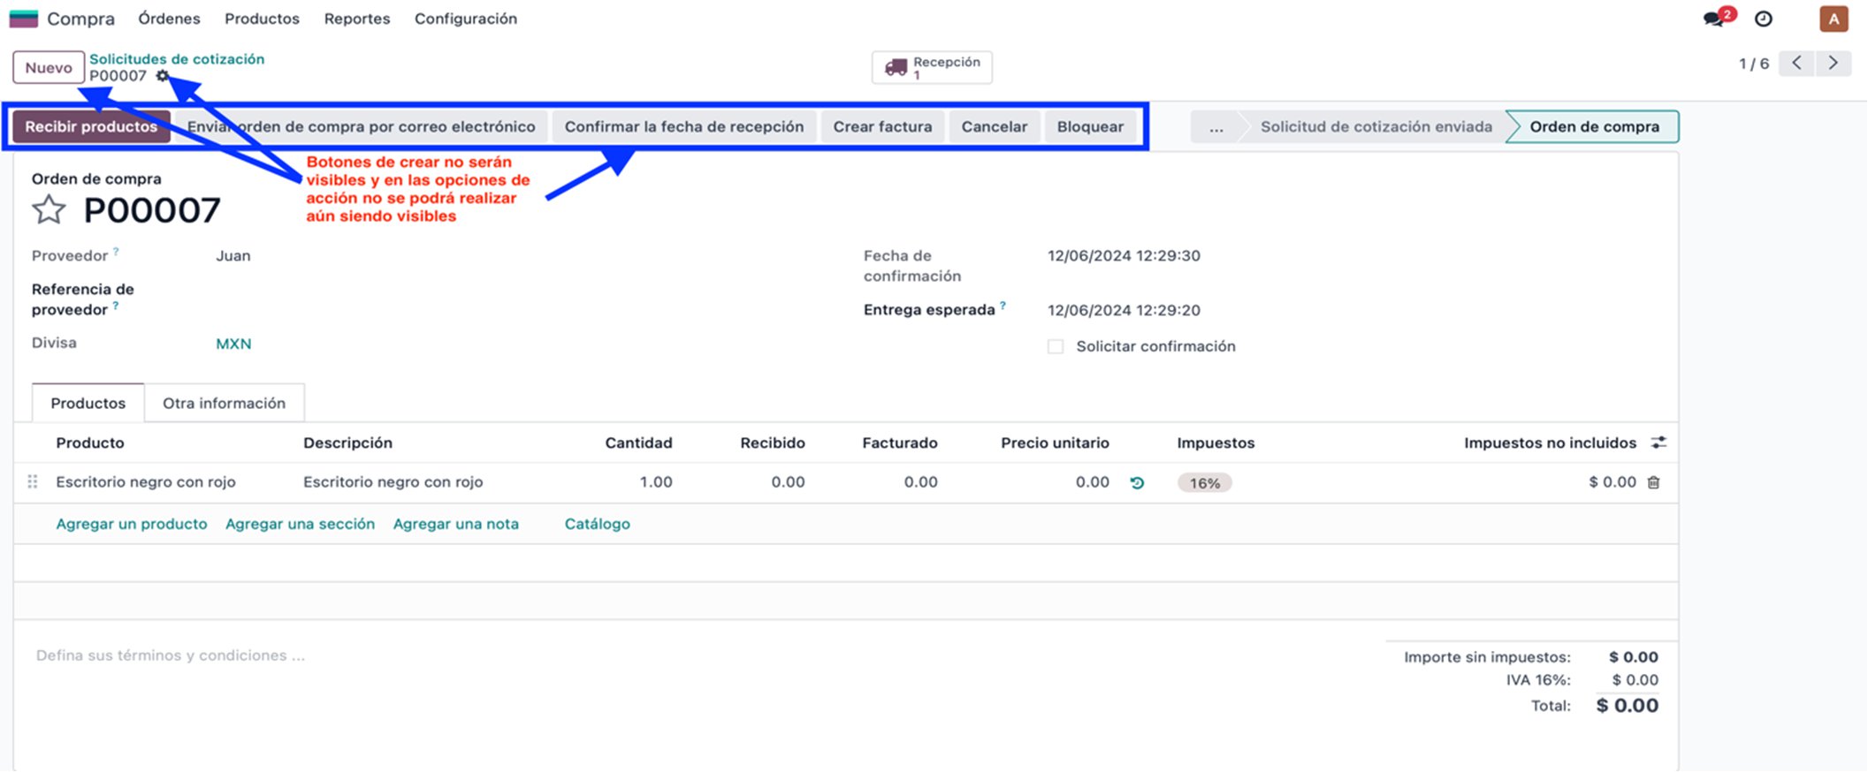Click Agregar un producto link
This screenshot has height=772, width=1868.
pyautogui.click(x=132, y=524)
